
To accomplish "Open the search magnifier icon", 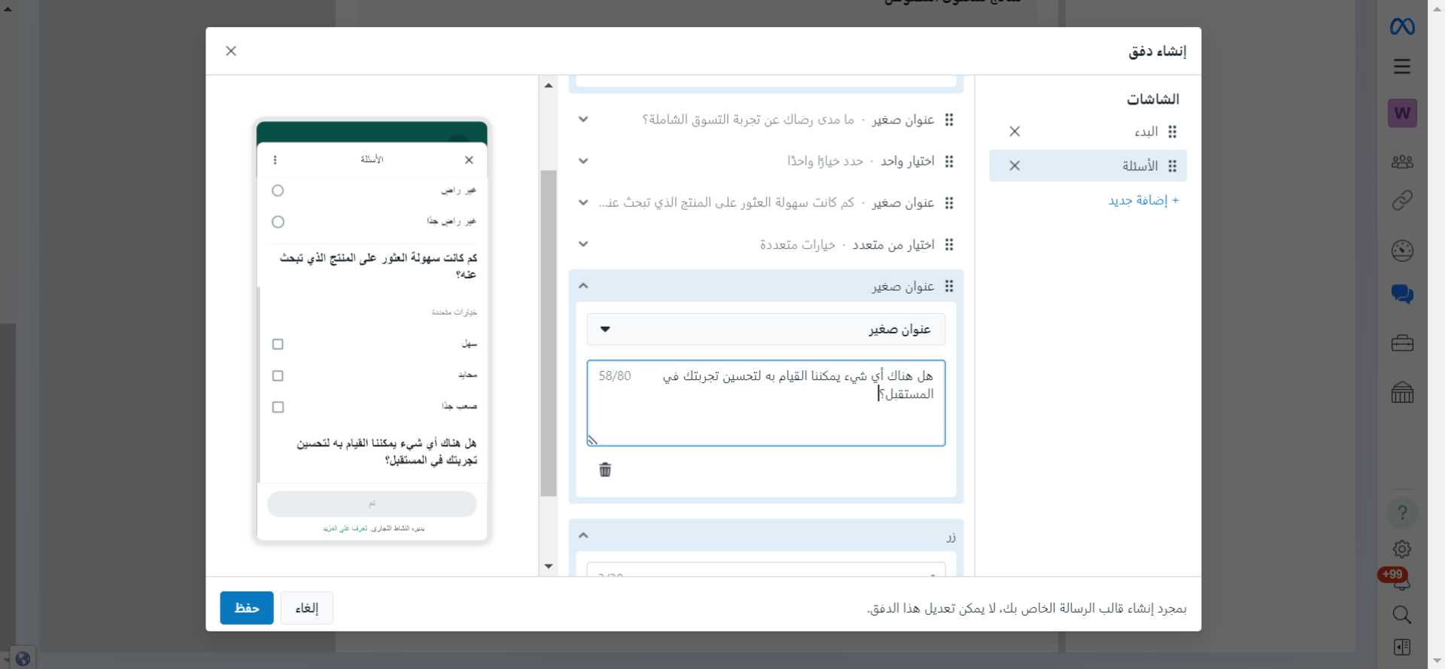I will pyautogui.click(x=1402, y=615).
